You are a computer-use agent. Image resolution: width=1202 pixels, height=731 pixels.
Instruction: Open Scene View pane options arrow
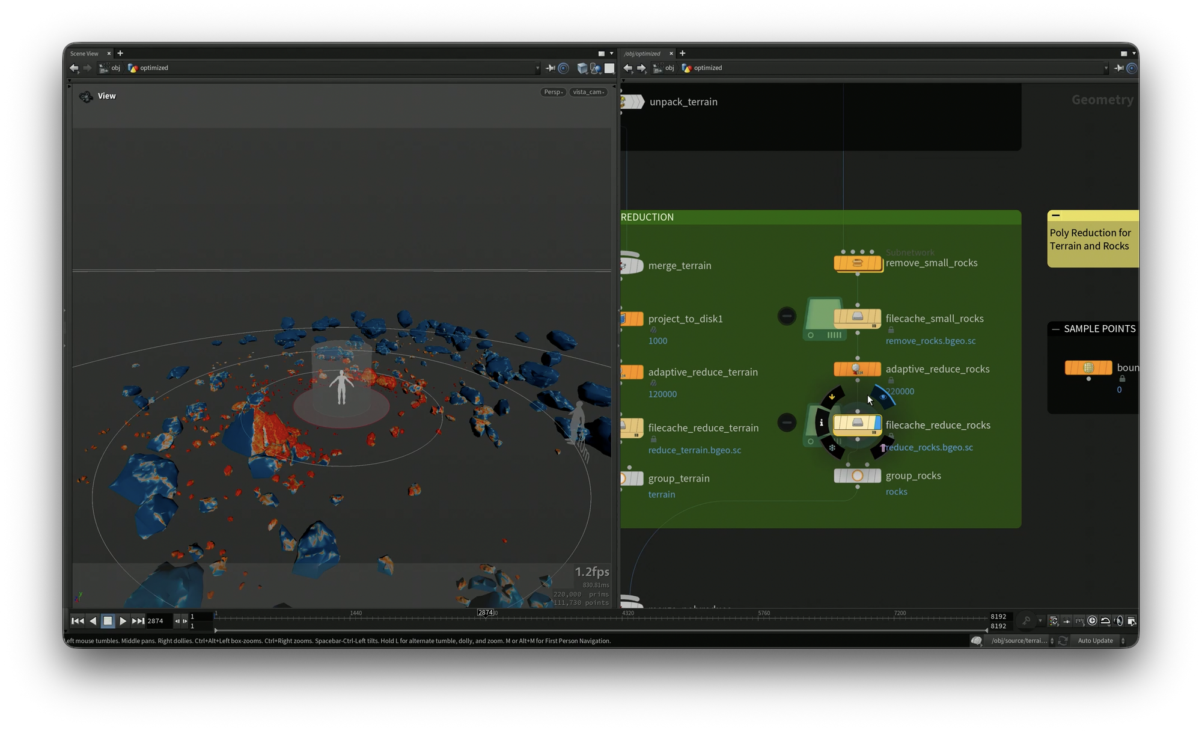612,54
